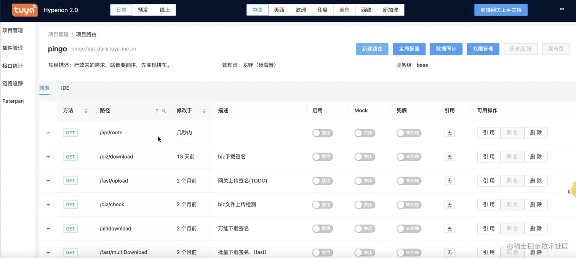The height and width of the screenshot is (258, 576).
Task: Go to 项目管理 breadcrumb
Action: coord(58,34)
